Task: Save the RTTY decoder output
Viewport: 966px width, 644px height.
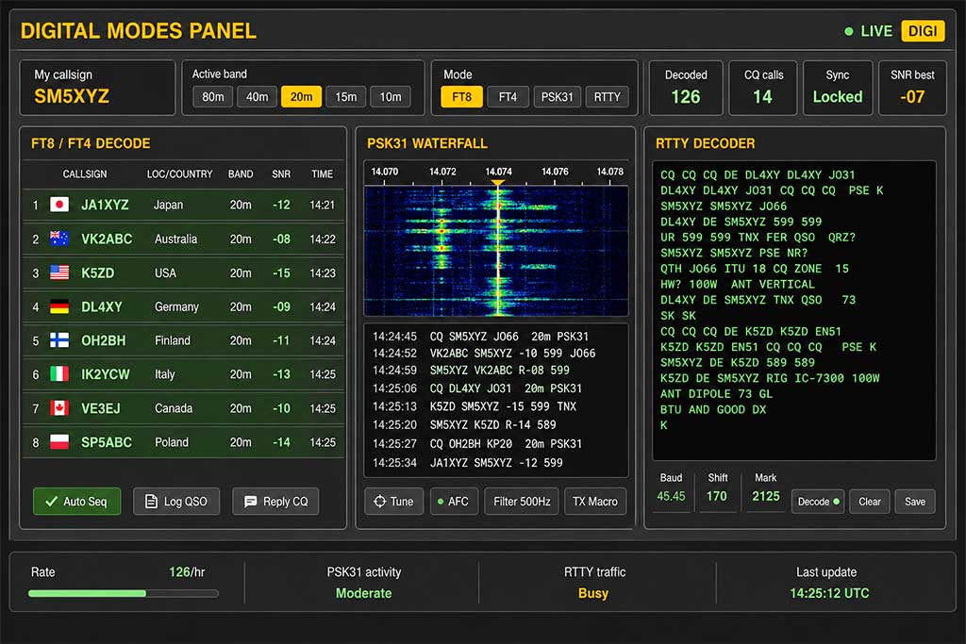Action: pyautogui.click(x=915, y=502)
